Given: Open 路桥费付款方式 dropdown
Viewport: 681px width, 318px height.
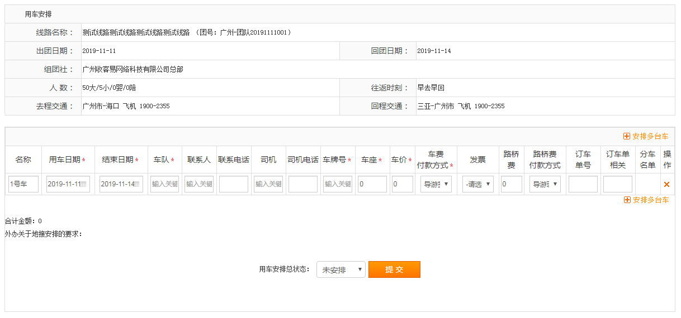Looking at the screenshot, I should point(545,184).
